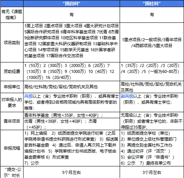The image size is (184, 178).
Task: Click 国社科 application process steps cell
Action: coord(152,148)
